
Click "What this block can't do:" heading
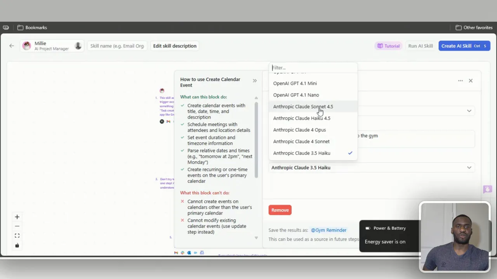coord(205,193)
